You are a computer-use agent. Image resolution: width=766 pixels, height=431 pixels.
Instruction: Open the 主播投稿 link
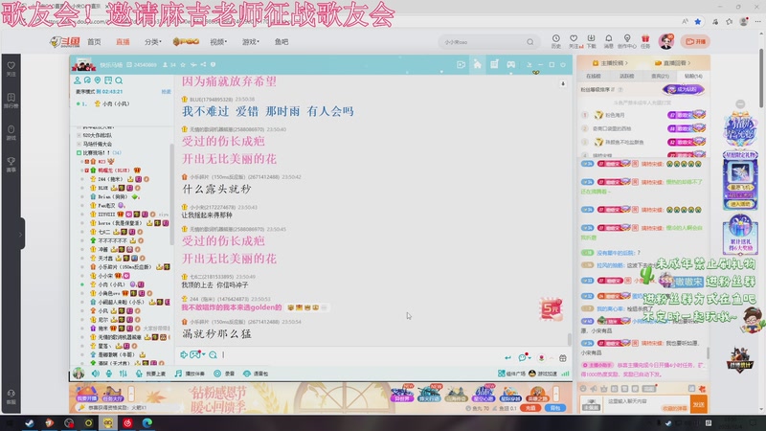610,63
